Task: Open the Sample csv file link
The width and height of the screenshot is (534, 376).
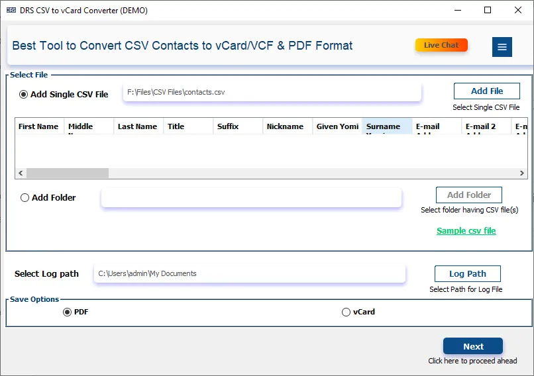Action: click(466, 231)
